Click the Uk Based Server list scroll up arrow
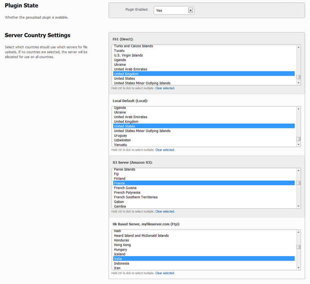310x284 pixels. click(298, 232)
